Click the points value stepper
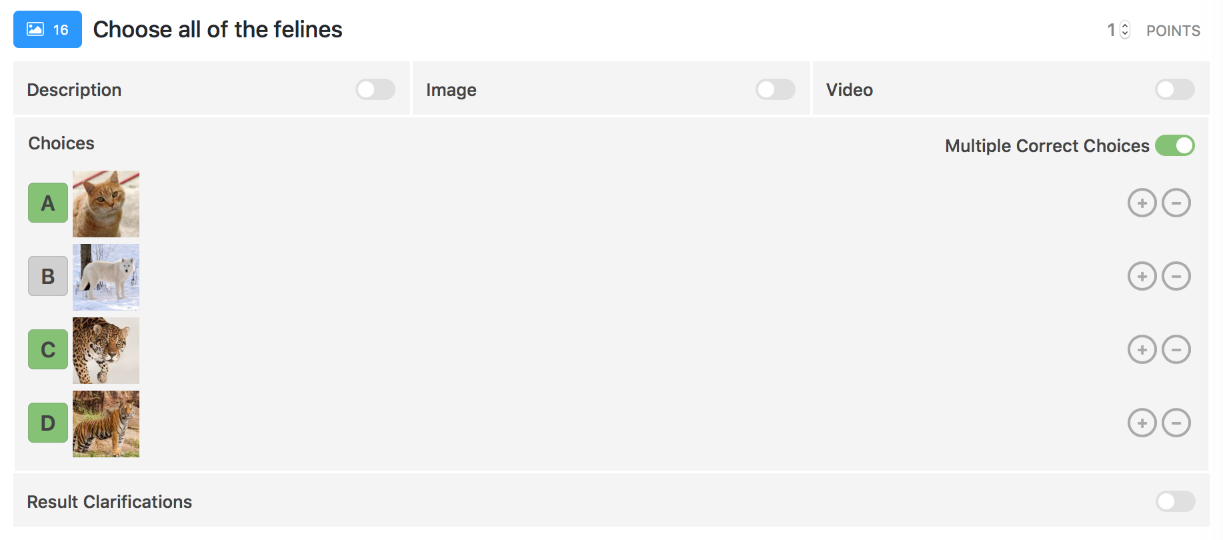This screenshot has width=1223, height=540. click(x=1123, y=29)
